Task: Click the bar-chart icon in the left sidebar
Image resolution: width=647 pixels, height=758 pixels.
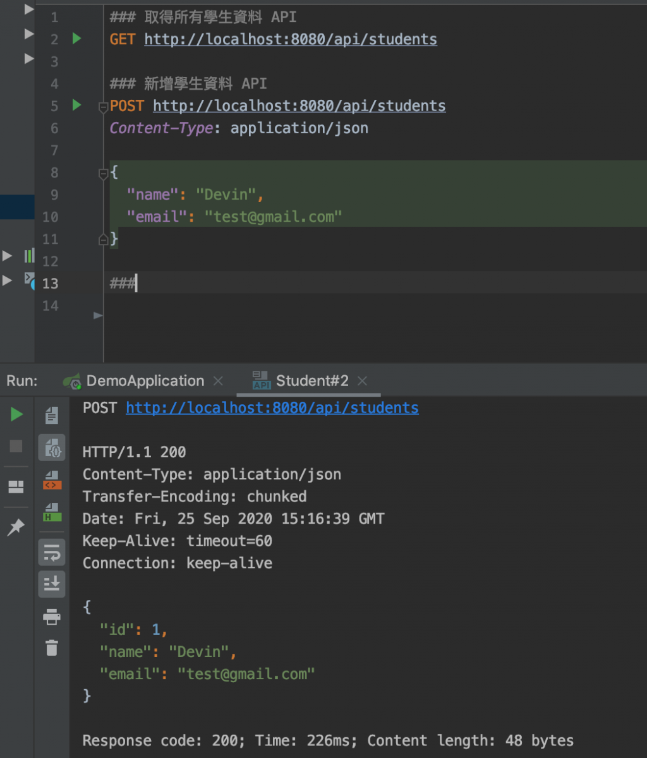Action: pyautogui.click(x=29, y=256)
